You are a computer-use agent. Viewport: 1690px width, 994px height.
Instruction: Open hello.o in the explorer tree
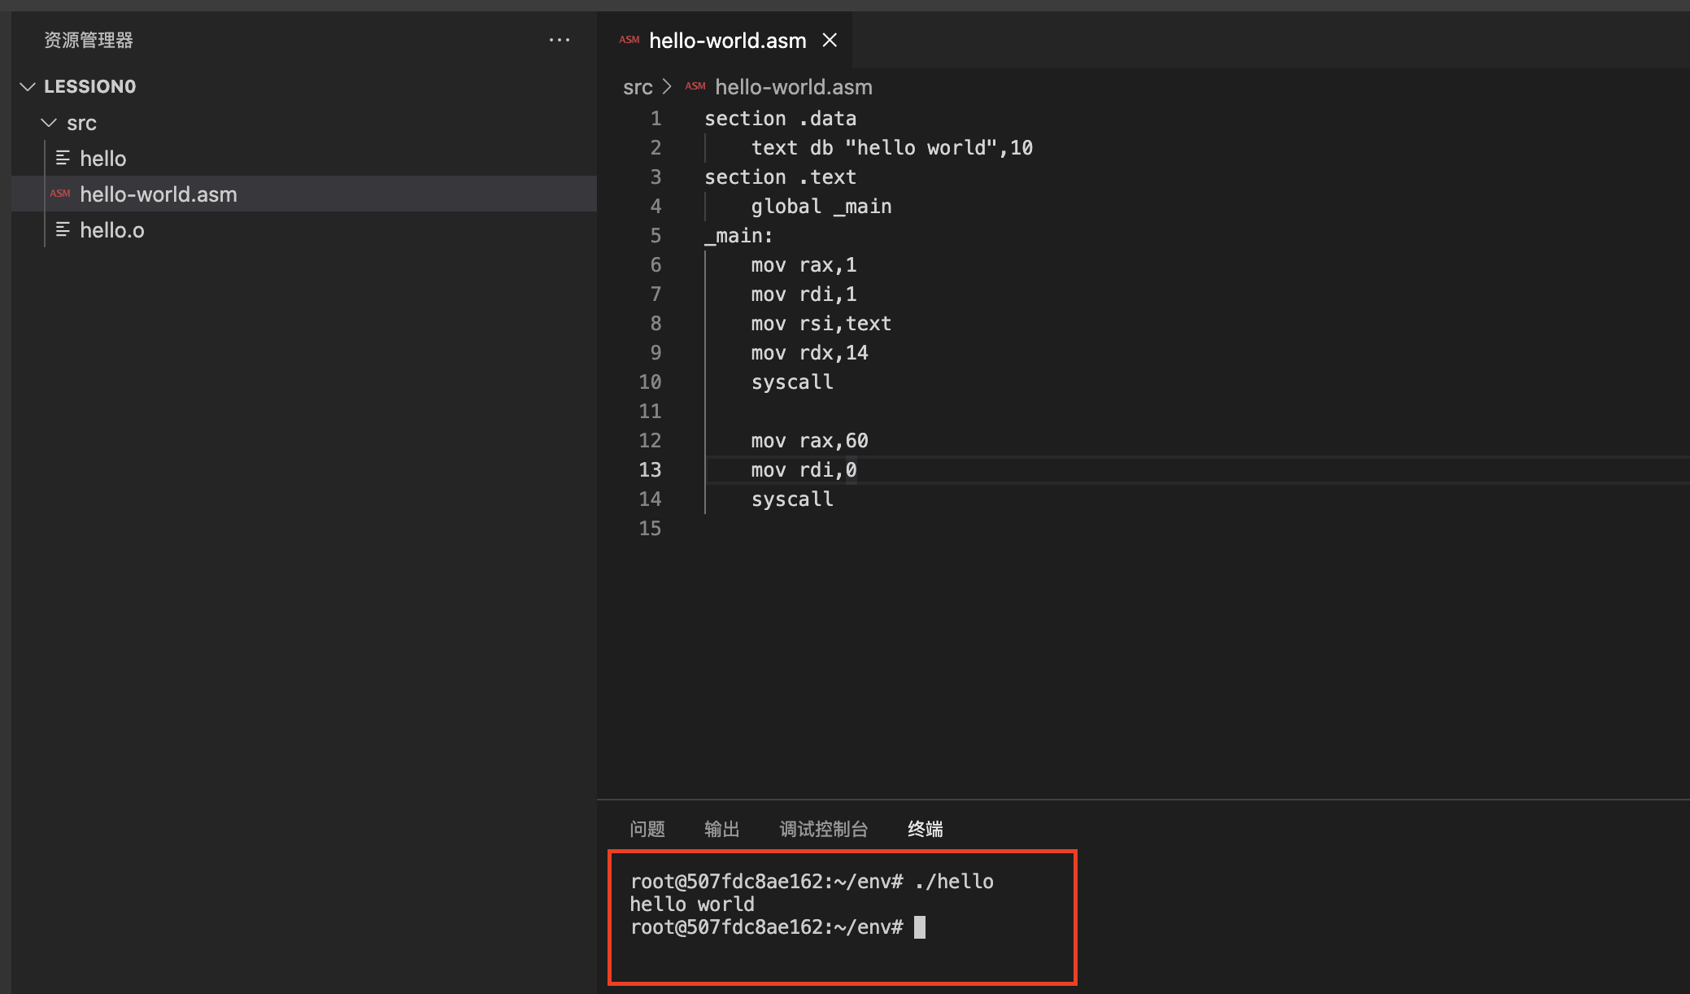[x=112, y=230]
